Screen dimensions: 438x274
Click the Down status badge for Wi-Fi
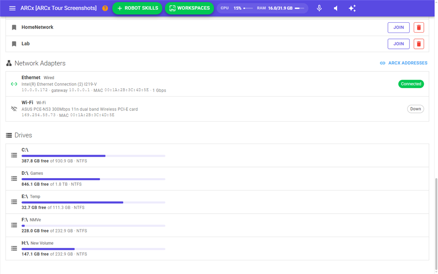415,109
